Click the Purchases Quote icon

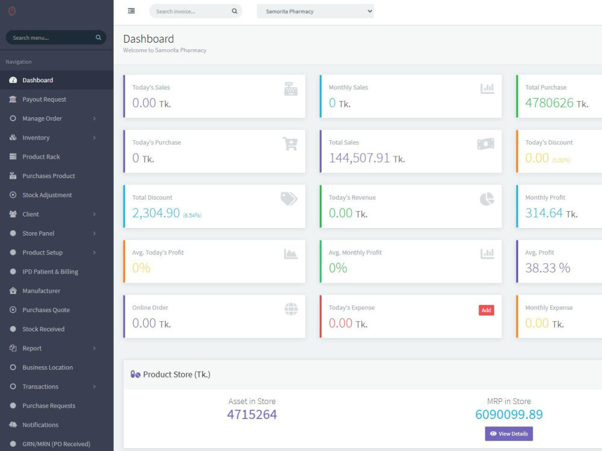tap(13, 310)
